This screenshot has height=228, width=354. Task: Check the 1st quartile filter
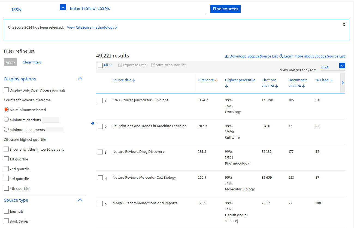[6, 159]
